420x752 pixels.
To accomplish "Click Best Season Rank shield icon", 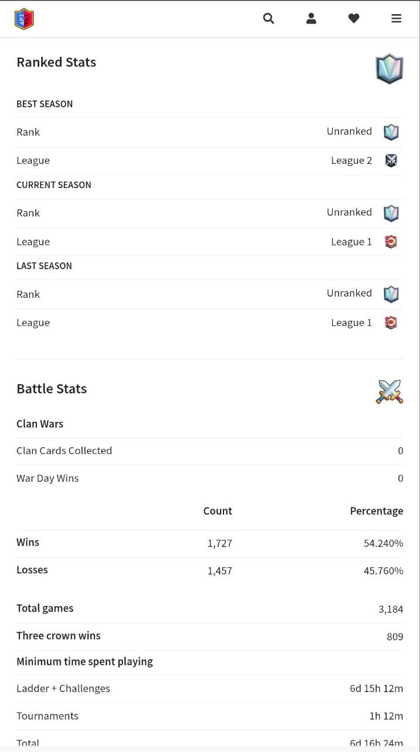I will click(x=391, y=132).
